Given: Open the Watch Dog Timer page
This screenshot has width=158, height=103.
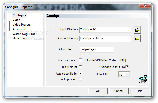Looking at the screenshot, I should 24,34.
